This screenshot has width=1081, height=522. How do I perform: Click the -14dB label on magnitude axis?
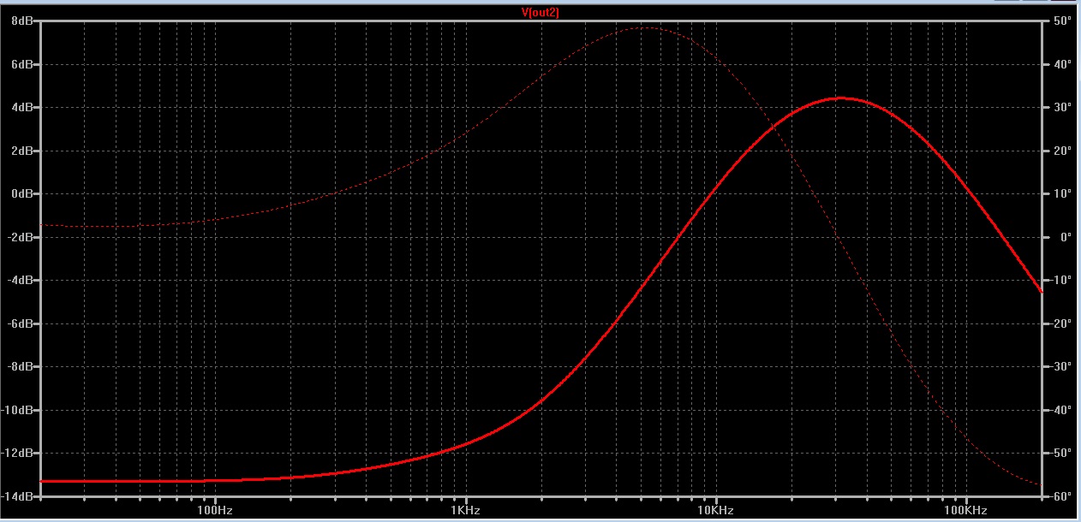click(18, 496)
